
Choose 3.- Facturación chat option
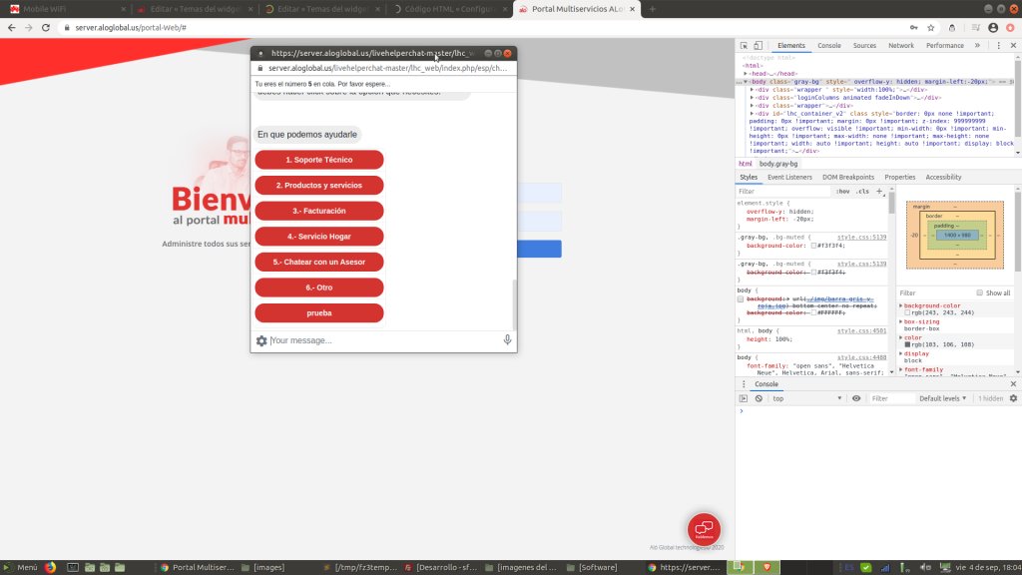click(319, 211)
